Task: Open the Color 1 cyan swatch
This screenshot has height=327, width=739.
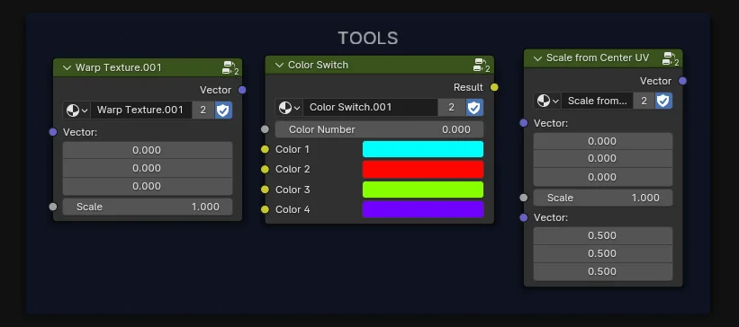Action: 423,149
